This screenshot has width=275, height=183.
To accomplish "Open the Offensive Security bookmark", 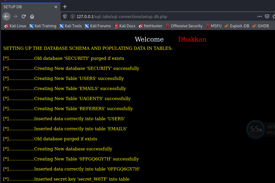I will coord(184,26).
